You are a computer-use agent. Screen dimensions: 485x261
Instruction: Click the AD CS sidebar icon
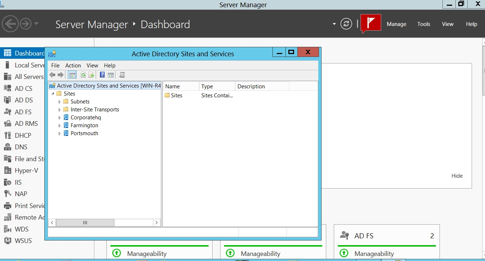coord(7,88)
